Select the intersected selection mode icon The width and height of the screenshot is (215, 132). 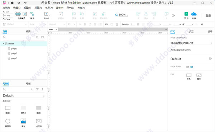(x=18, y=14)
